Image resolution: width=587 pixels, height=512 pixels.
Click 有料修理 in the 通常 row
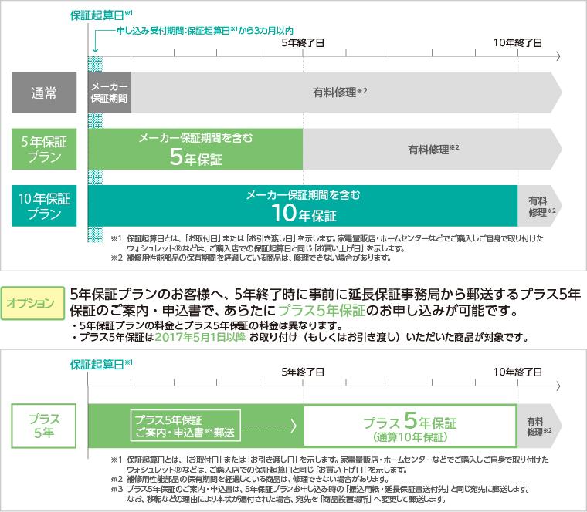(x=340, y=92)
